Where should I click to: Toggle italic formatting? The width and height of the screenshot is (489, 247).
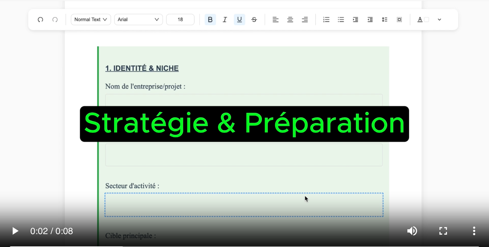point(225,20)
